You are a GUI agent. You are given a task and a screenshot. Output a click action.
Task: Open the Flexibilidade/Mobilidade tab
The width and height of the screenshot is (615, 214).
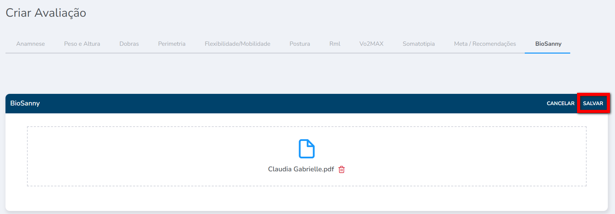pyautogui.click(x=237, y=44)
